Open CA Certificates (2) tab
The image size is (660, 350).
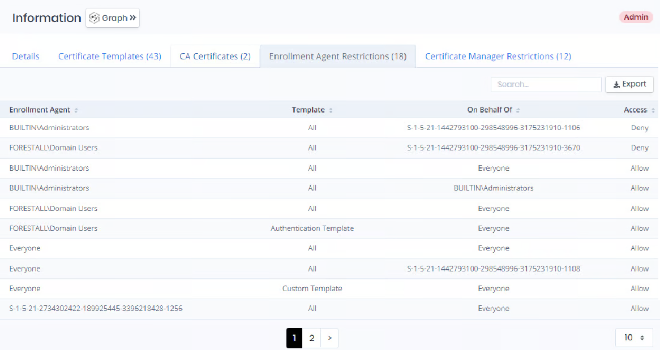[x=215, y=57]
